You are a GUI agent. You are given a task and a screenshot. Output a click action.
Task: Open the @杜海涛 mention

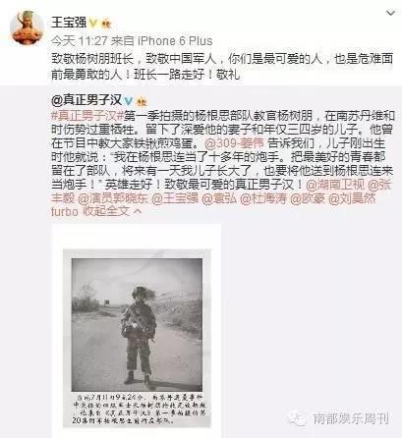(x=263, y=198)
